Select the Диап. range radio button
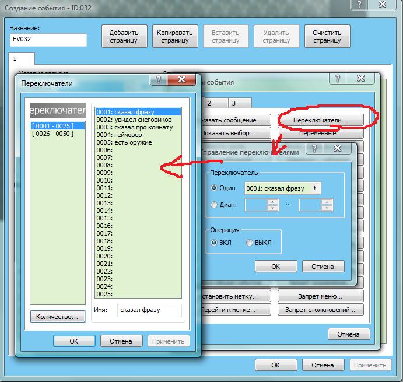 coord(215,205)
